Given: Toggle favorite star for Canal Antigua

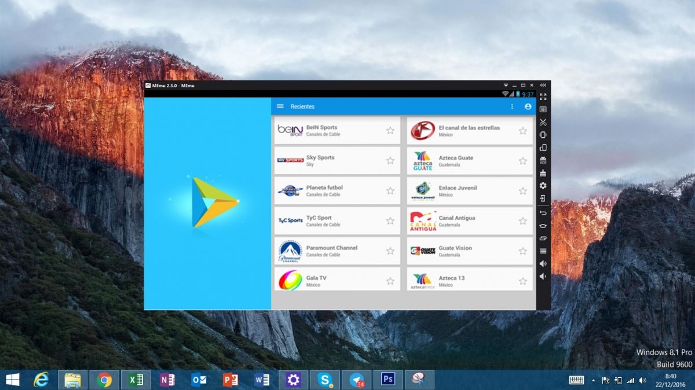Looking at the screenshot, I should (x=522, y=221).
